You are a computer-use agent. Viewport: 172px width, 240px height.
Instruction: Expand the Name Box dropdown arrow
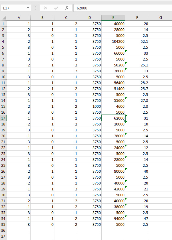click(28, 8)
